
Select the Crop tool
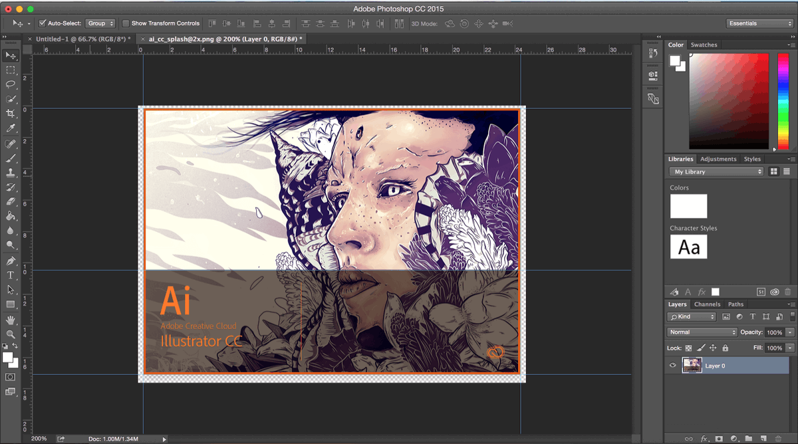click(11, 114)
